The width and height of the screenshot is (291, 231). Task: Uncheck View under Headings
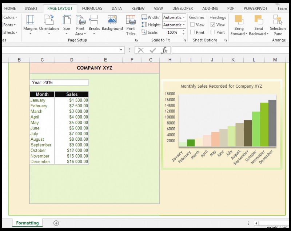[212, 25]
